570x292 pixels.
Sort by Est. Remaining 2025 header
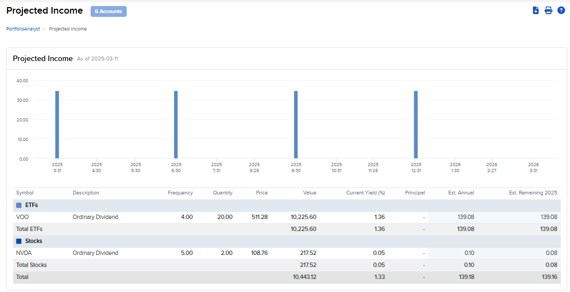point(533,193)
